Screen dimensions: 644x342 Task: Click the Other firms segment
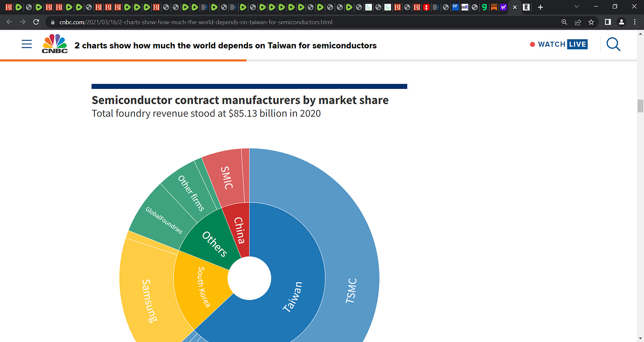190,192
